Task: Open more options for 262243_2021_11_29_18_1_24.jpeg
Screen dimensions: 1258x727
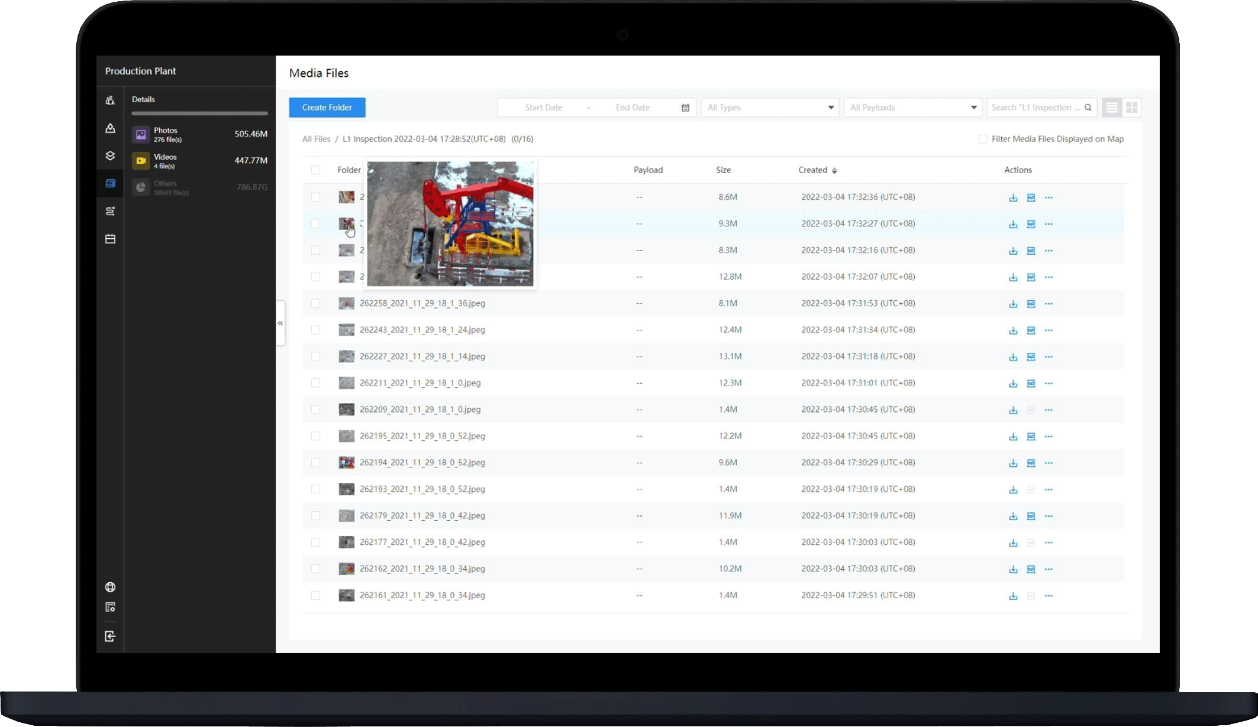Action: coord(1049,330)
